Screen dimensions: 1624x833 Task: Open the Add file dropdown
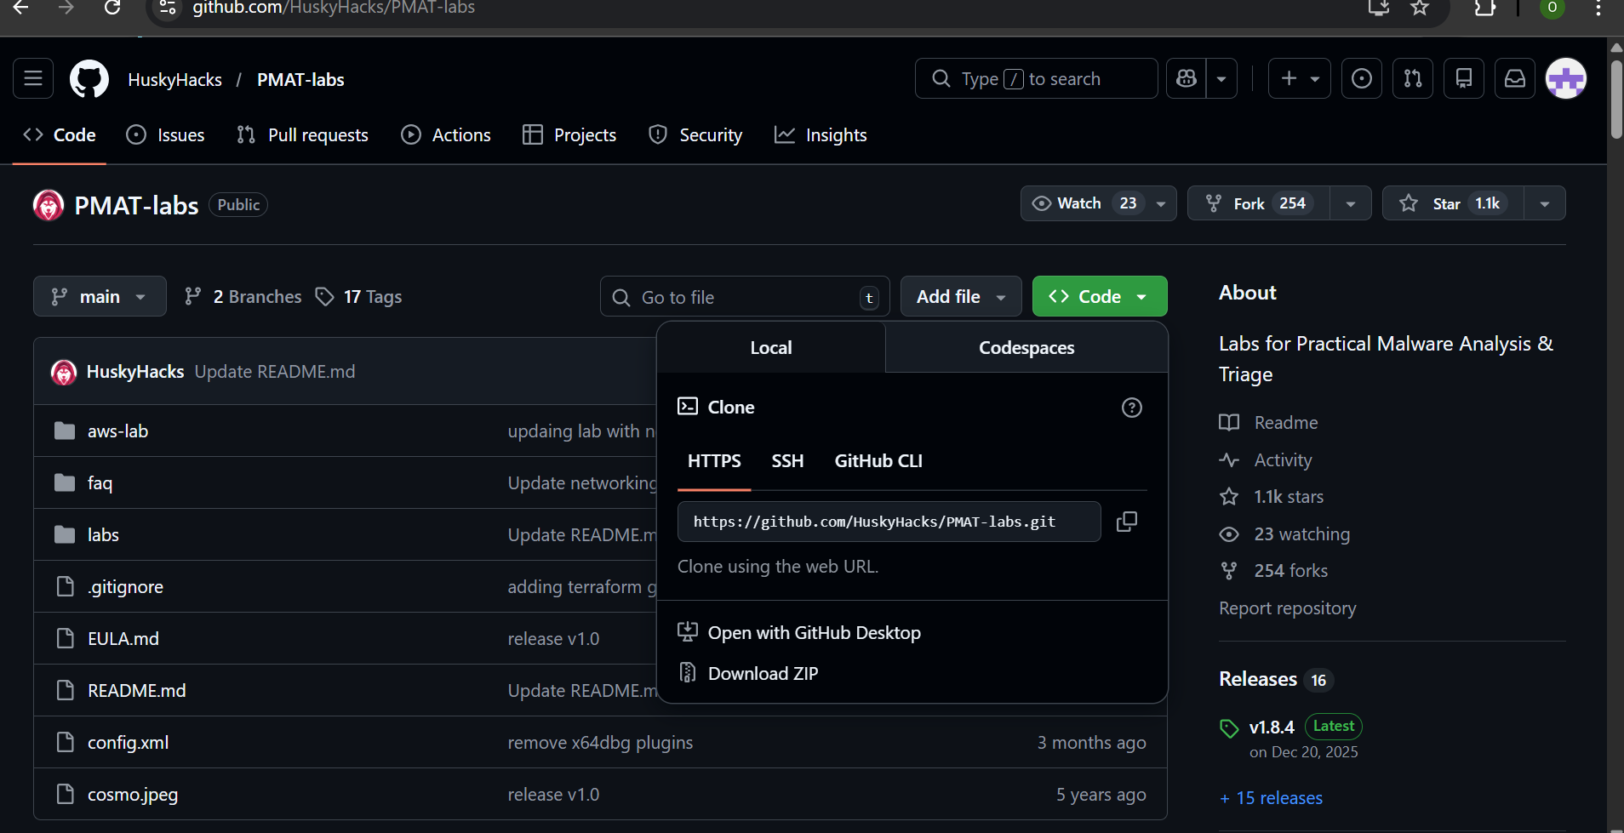(x=961, y=297)
